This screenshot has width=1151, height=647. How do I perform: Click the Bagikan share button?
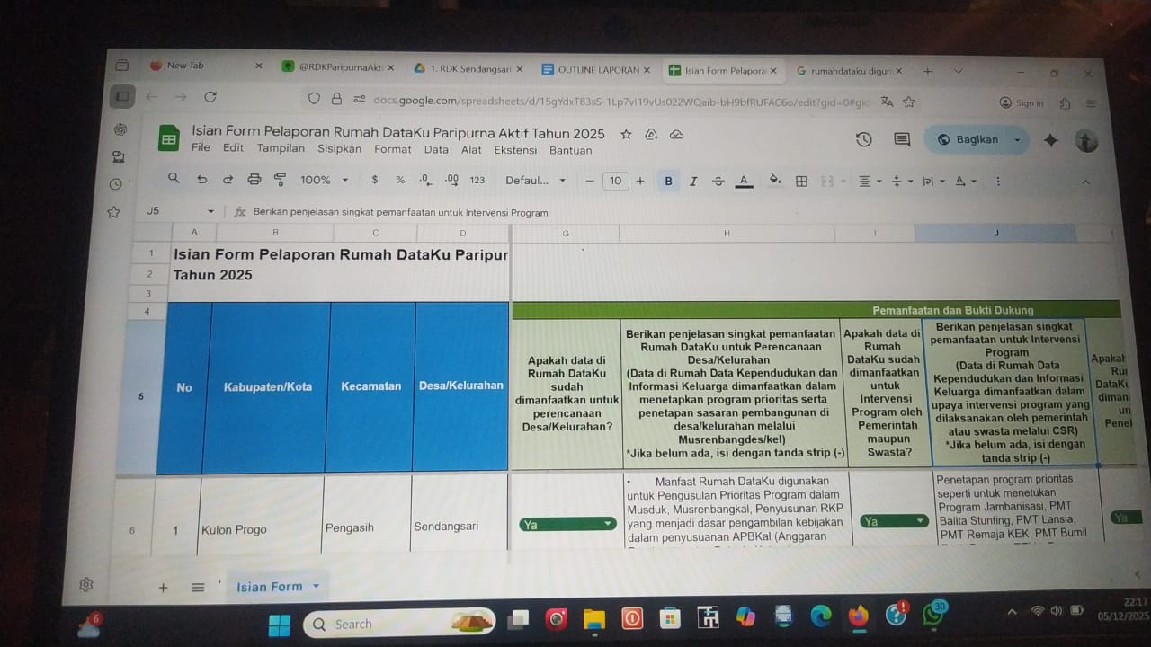[x=975, y=139]
